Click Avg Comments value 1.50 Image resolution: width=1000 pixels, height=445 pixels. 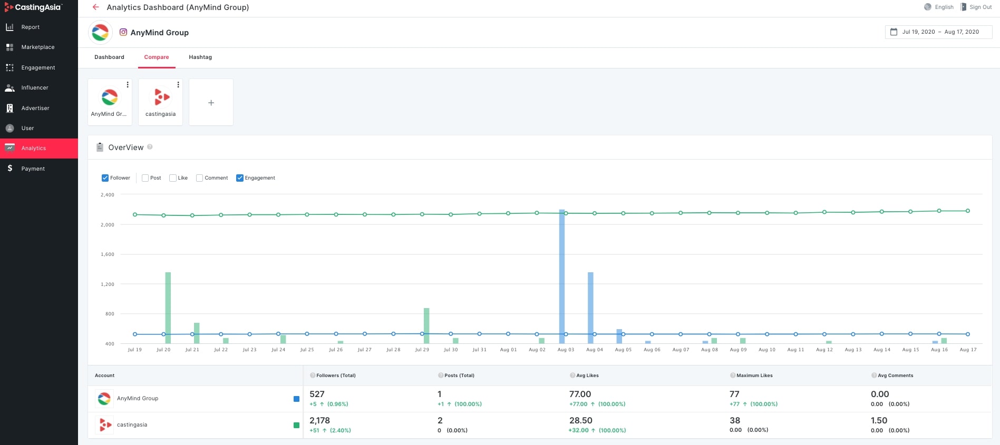pos(879,421)
